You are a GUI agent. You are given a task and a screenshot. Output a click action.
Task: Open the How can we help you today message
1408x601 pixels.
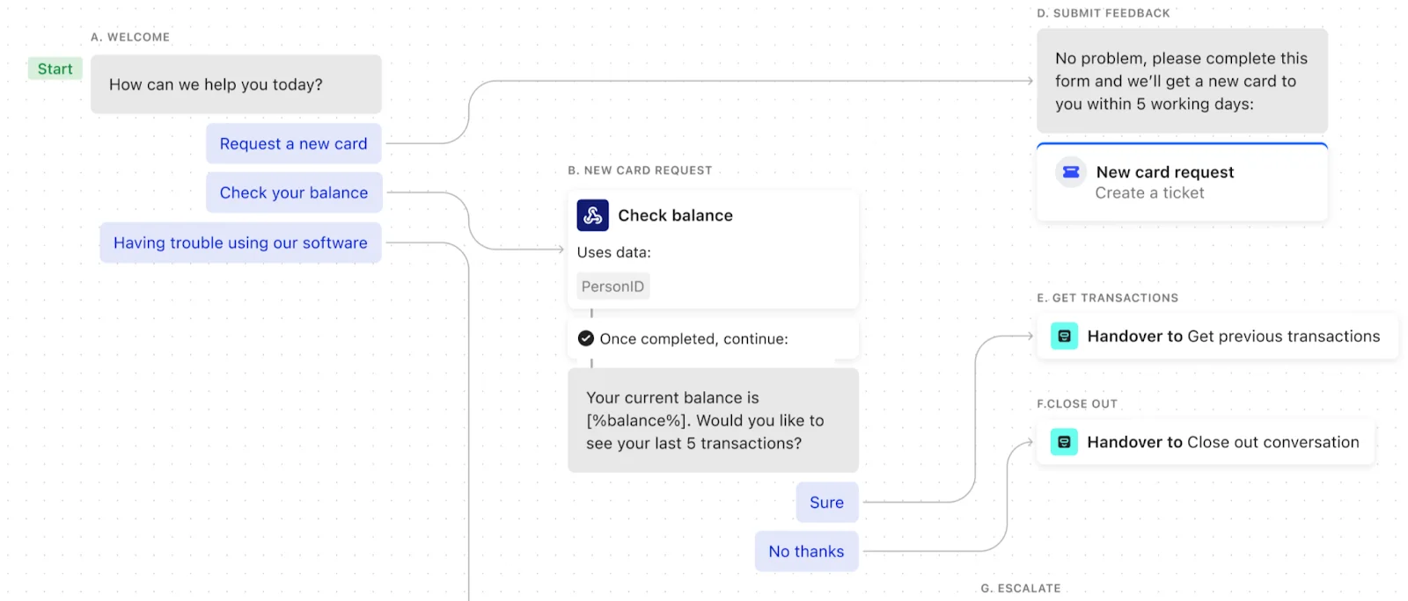click(236, 84)
